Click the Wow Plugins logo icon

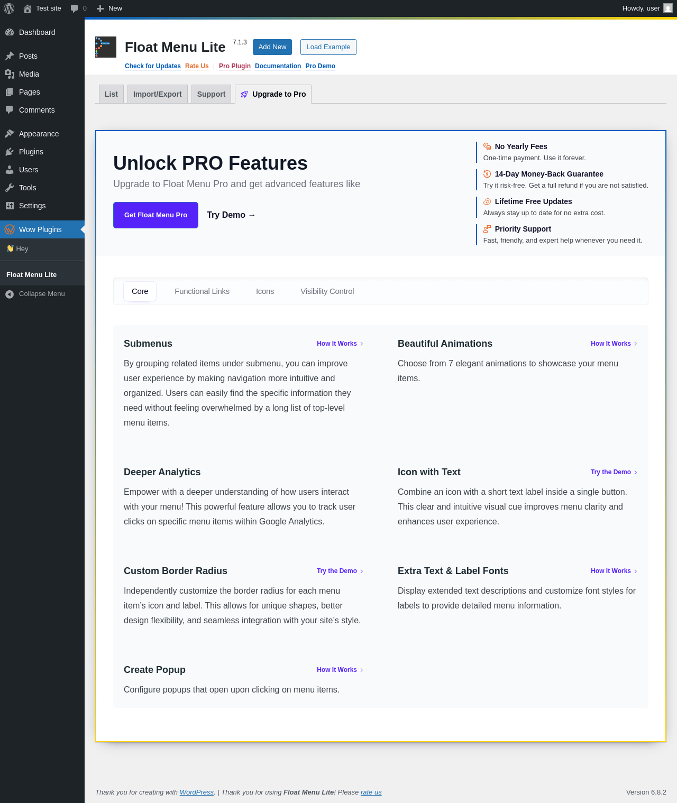[x=10, y=229]
